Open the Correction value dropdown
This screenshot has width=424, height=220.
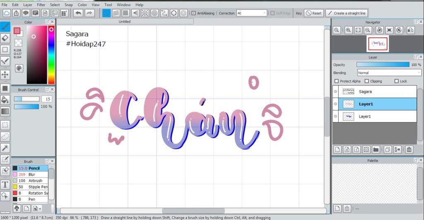point(264,13)
